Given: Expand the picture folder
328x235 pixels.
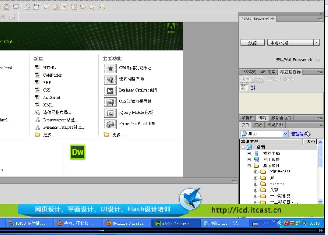Looking at the screenshot, I should point(255,184).
